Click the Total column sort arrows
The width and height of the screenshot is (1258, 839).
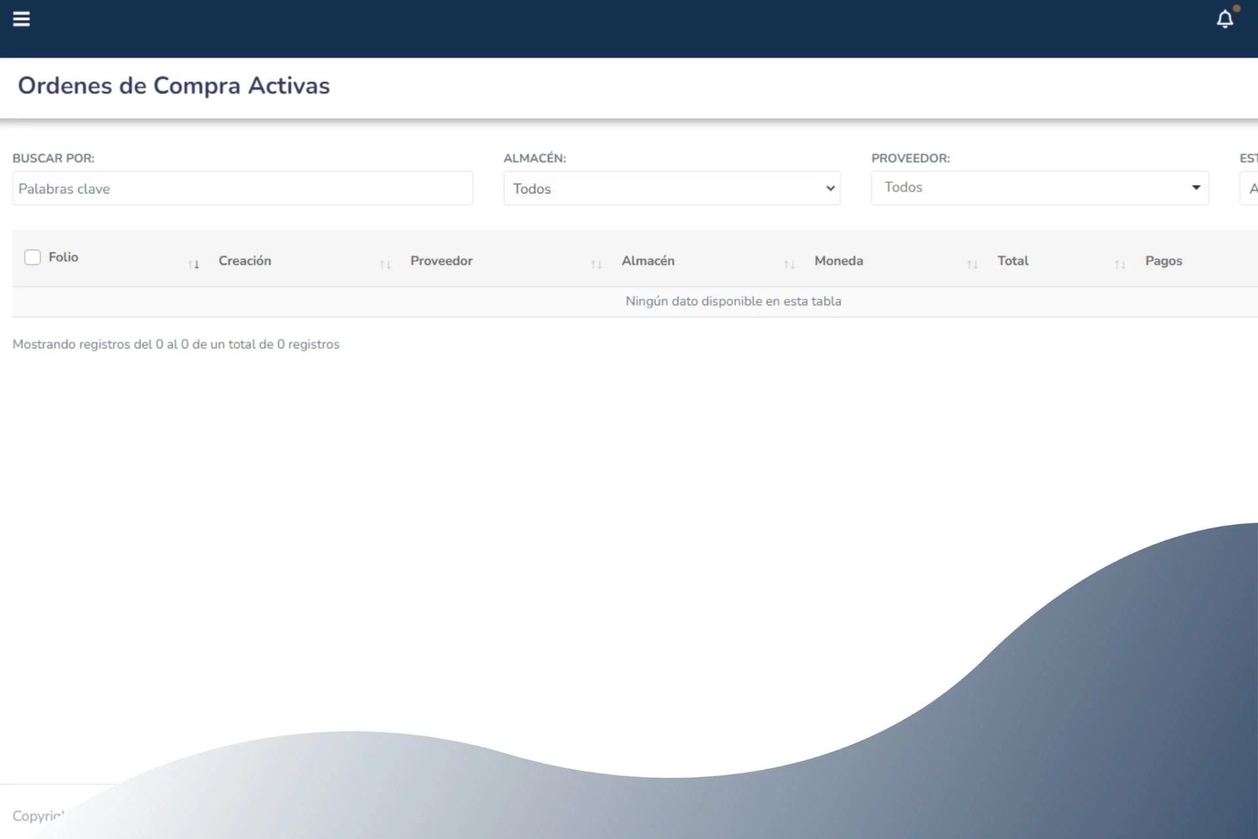click(x=1120, y=264)
